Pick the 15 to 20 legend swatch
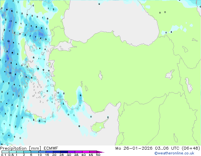 tap(49, 152)
